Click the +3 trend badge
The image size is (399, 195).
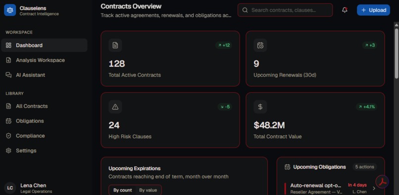point(370,45)
